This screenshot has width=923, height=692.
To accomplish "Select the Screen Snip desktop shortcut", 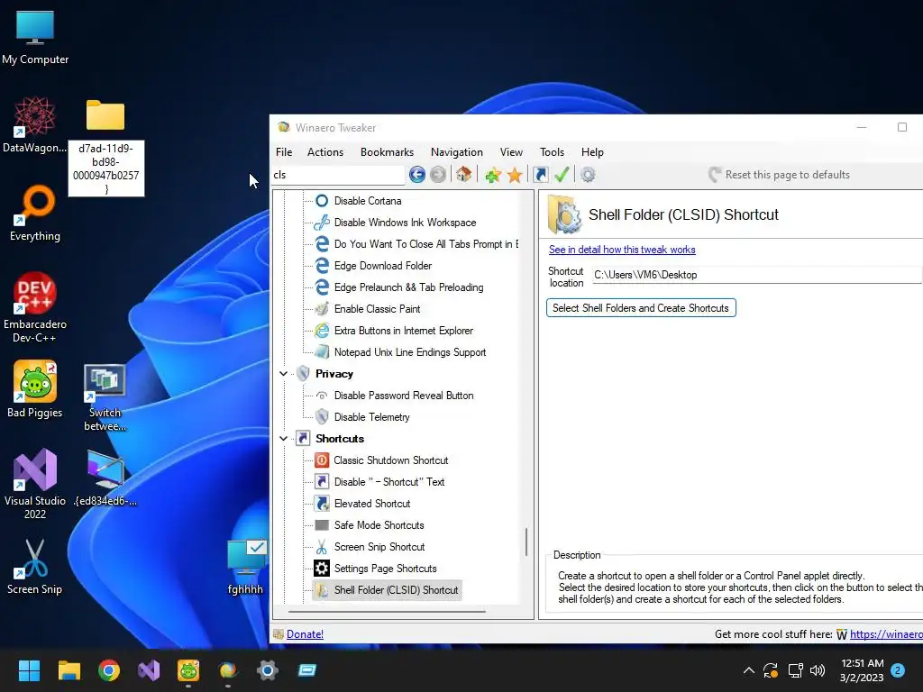I will coord(35,567).
